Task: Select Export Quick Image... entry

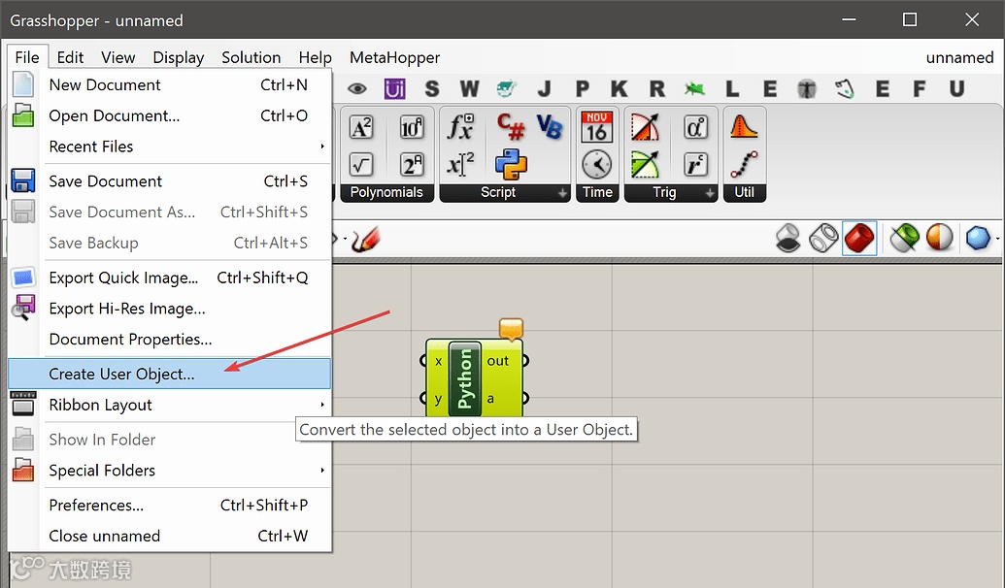Action: coord(170,278)
